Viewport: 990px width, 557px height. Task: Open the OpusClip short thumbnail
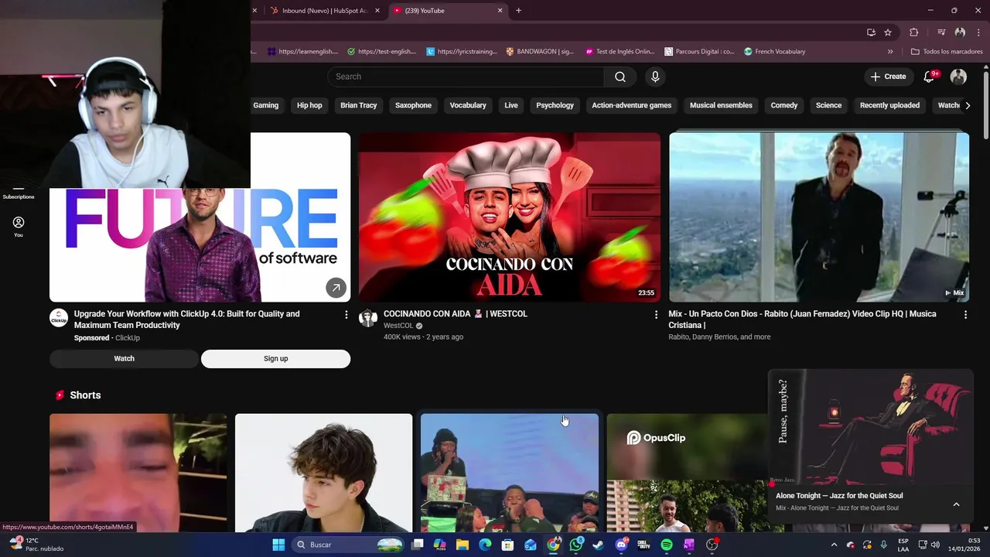tap(687, 473)
